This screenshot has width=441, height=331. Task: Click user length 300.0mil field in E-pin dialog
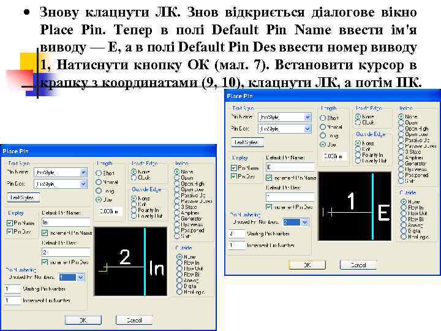tap(334, 156)
